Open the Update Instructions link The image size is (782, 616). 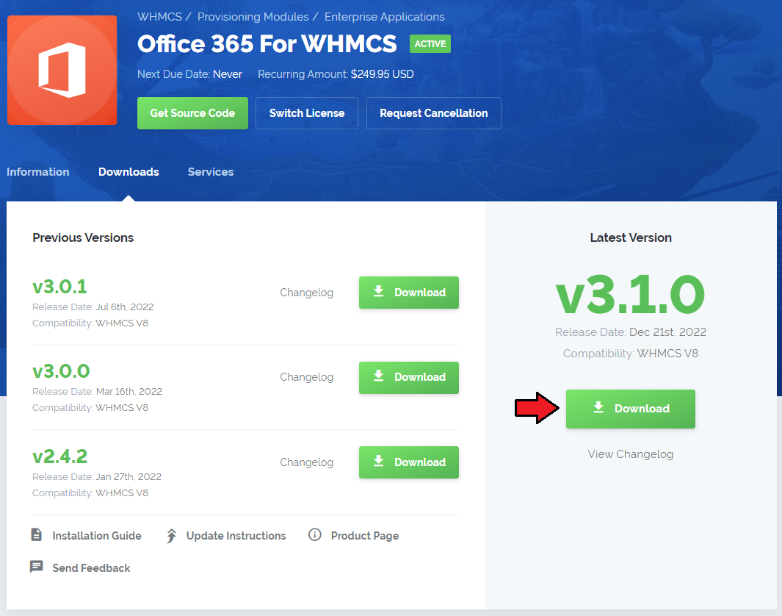[x=236, y=536]
